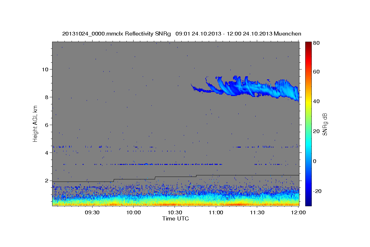Screen dimensions: 370x247
Task: Click the height tick label 6
Action: (47, 125)
